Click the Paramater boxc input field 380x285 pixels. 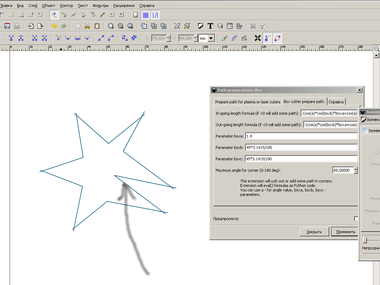(302, 159)
